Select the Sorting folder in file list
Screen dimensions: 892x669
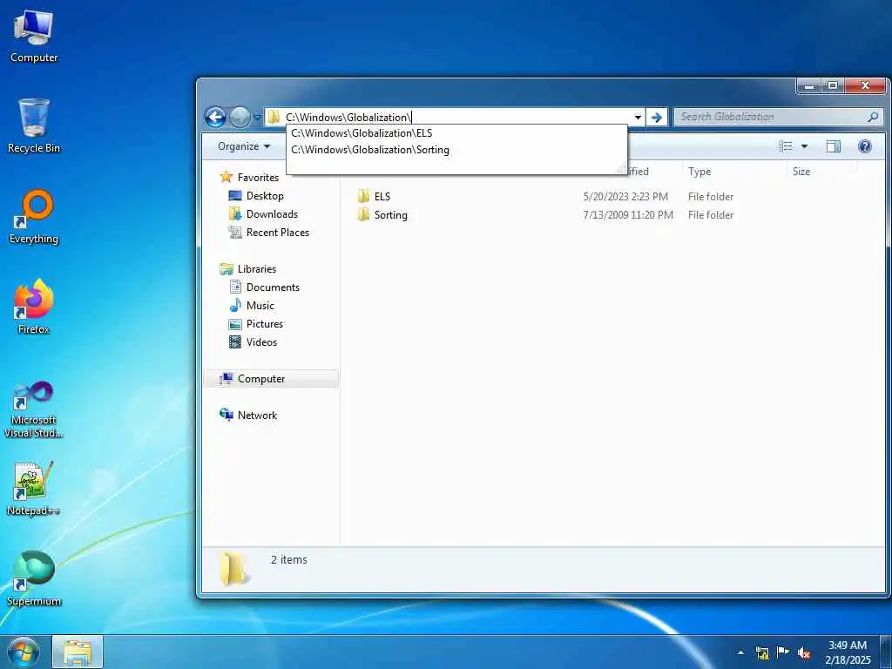point(390,215)
